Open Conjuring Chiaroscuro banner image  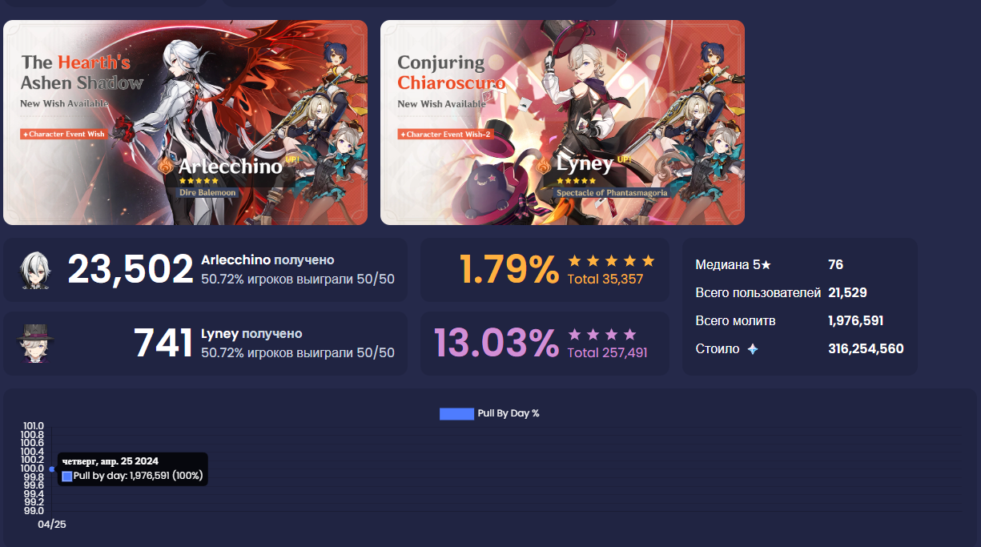pyautogui.click(x=562, y=123)
